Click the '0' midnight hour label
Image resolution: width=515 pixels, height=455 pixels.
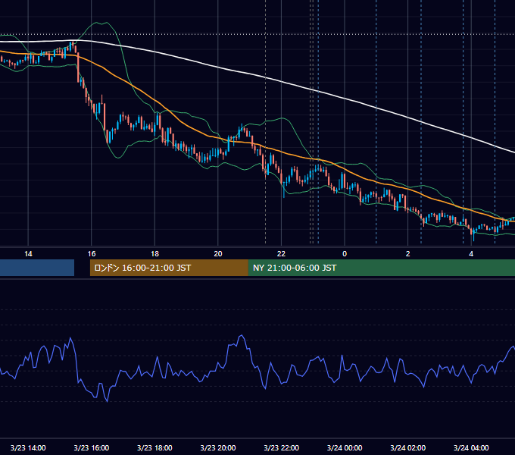tap(345, 254)
